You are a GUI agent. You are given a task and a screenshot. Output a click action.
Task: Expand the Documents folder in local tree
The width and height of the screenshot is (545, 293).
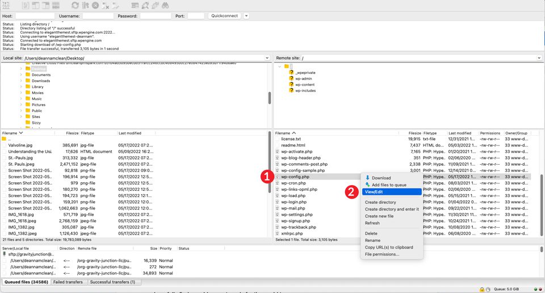[21, 75]
